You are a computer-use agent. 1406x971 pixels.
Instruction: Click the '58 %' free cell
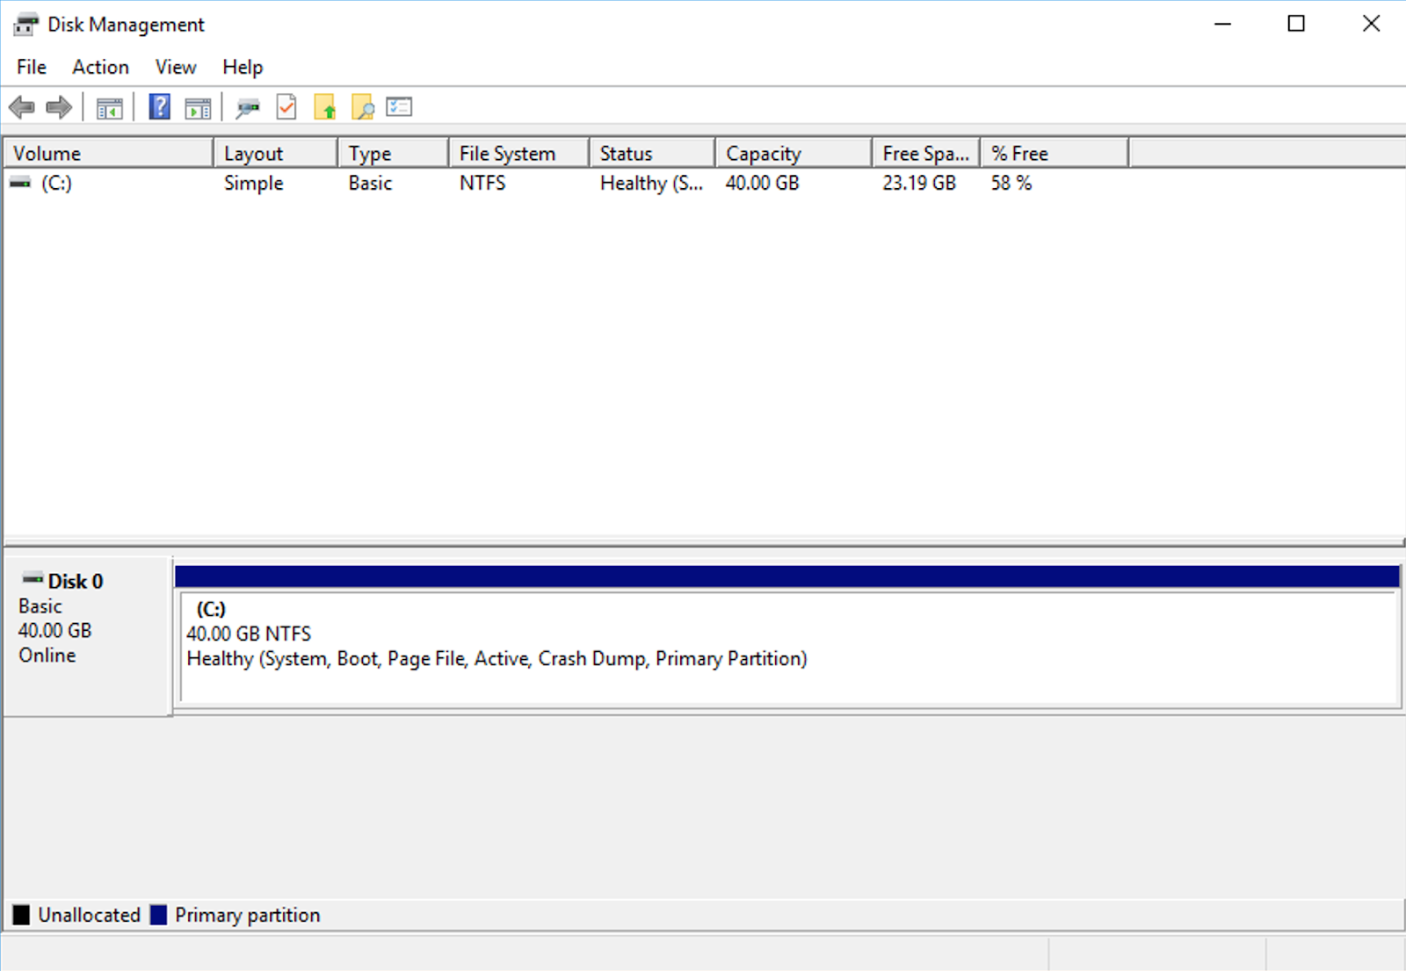tap(1011, 183)
